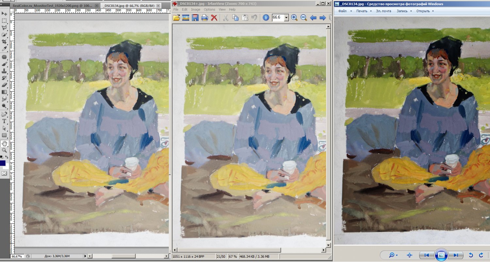The height and width of the screenshot is (262, 490).
Task: Select the Hand tool in Photoshop
Action: tap(4, 143)
